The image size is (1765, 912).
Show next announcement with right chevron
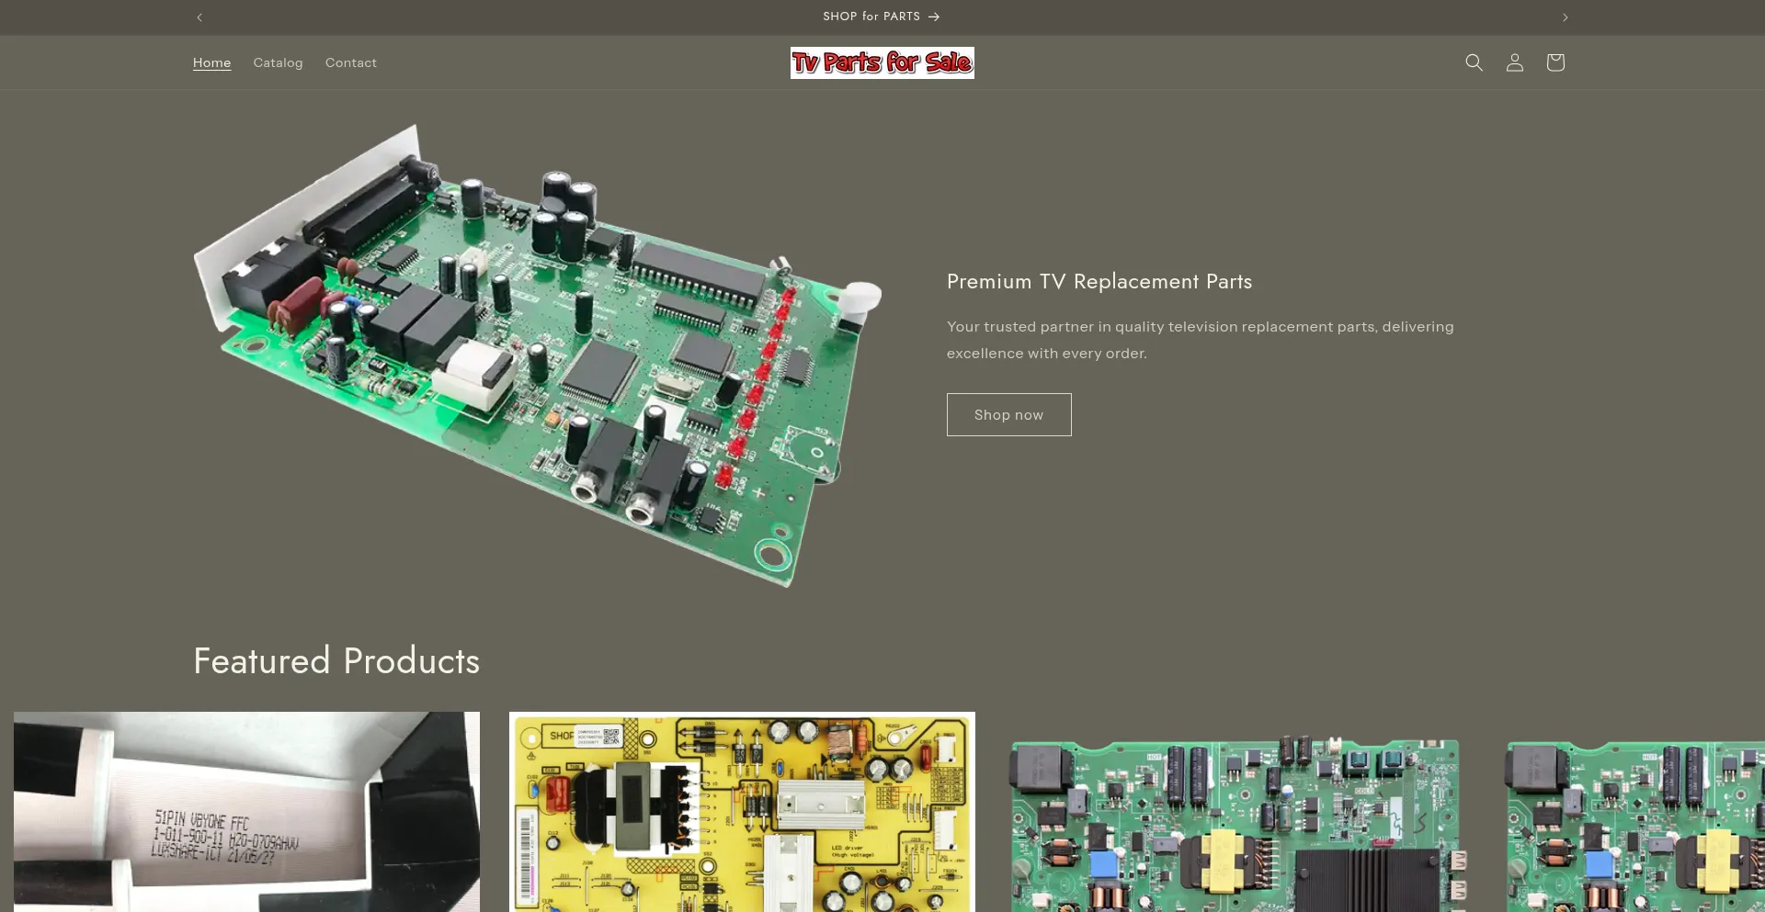1565,17
